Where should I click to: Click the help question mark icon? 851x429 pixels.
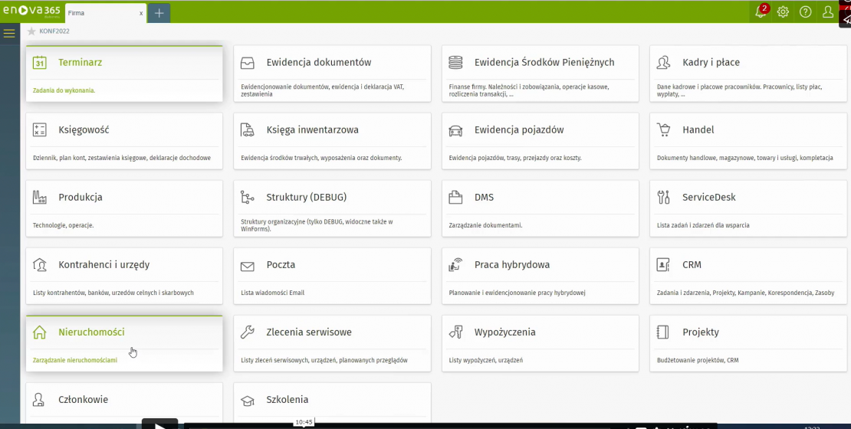tap(805, 12)
